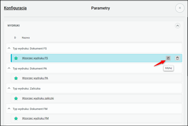
Task: Click the Parametry title
Action: pyautogui.click(x=100, y=8)
